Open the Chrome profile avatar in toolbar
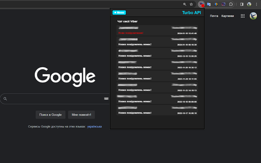This screenshot has width=261, height=163. tap(249, 4)
